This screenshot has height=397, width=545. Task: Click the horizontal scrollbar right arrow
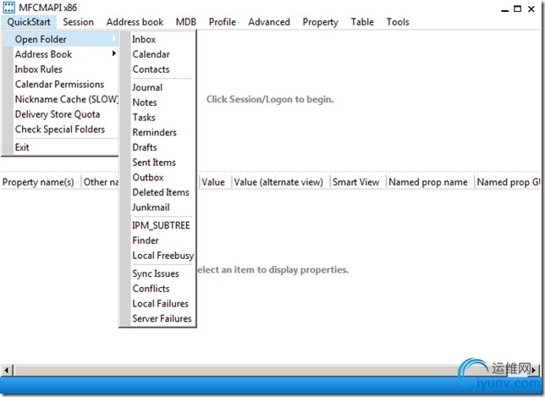534,370
